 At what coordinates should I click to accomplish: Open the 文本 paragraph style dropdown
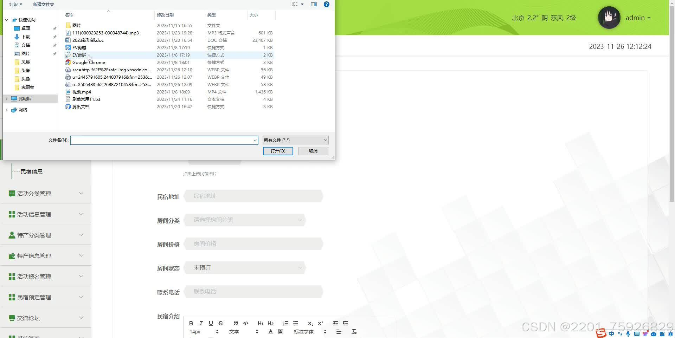coord(244,332)
